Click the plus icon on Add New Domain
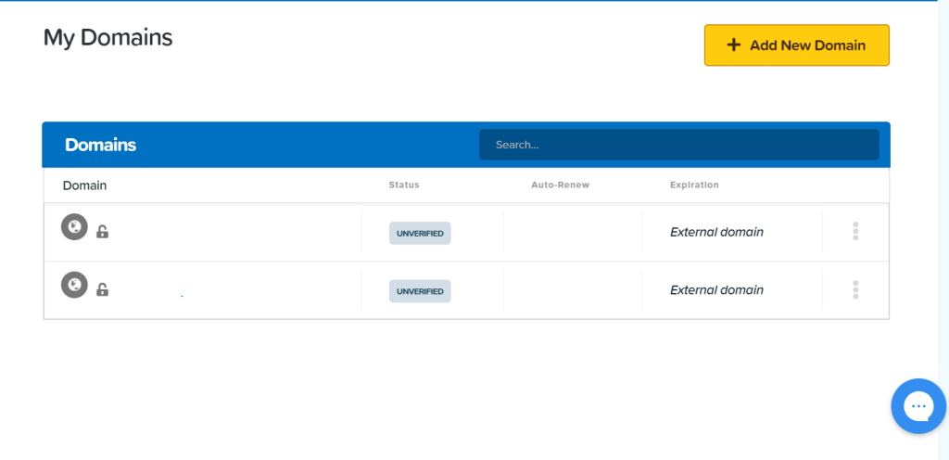949x460 pixels. [x=733, y=45]
